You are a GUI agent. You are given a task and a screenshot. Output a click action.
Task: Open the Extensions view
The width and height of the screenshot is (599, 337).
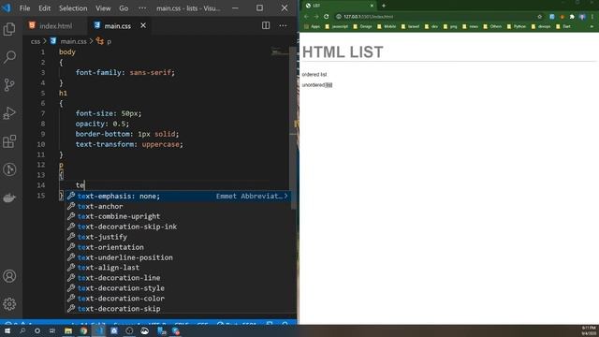[x=9, y=141]
